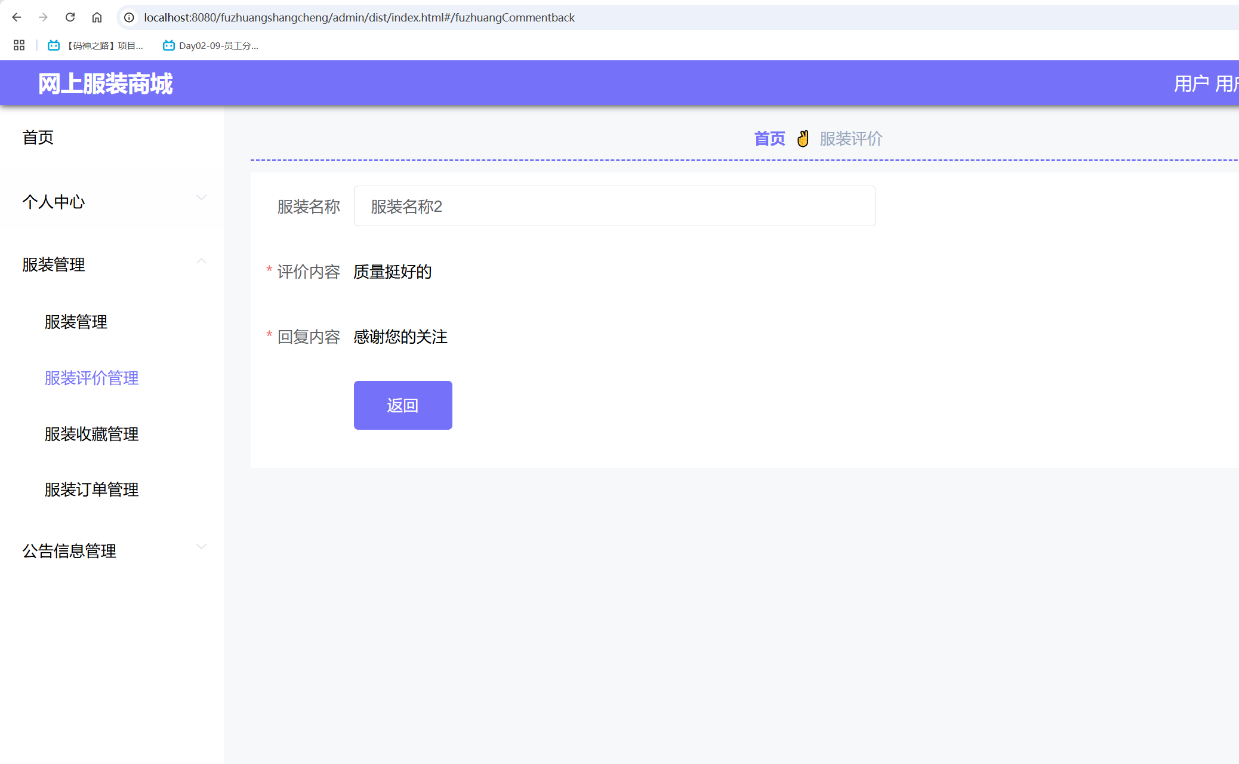Select 服装订单管理 in the sidebar
The width and height of the screenshot is (1239, 764).
(x=91, y=489)
